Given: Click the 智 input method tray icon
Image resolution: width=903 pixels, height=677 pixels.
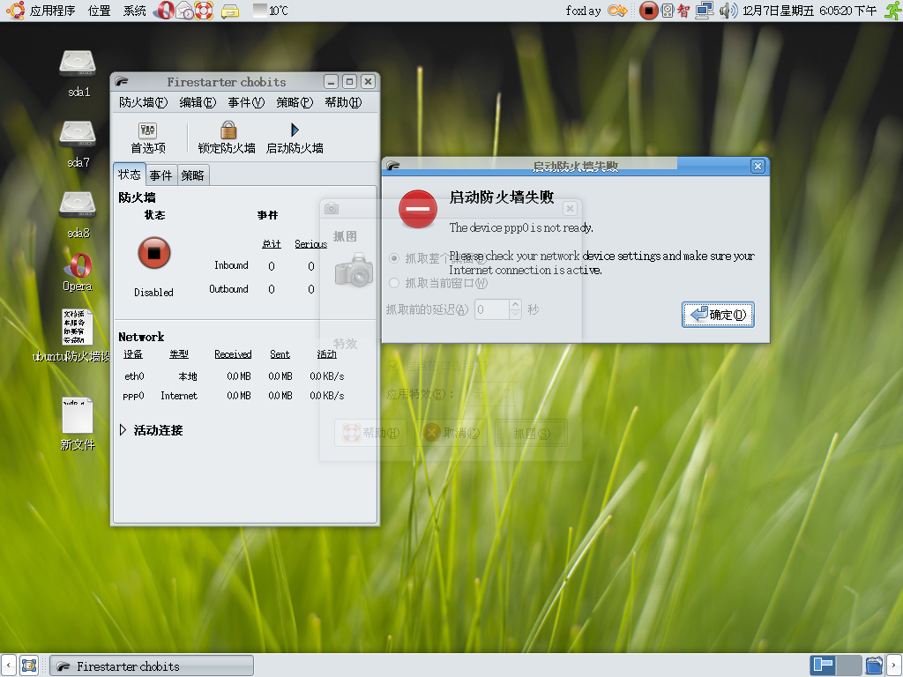Looking at the screenshot, I should 683,11.
